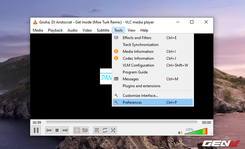
Task: Open Media Information
Action: tap(153, 51)
